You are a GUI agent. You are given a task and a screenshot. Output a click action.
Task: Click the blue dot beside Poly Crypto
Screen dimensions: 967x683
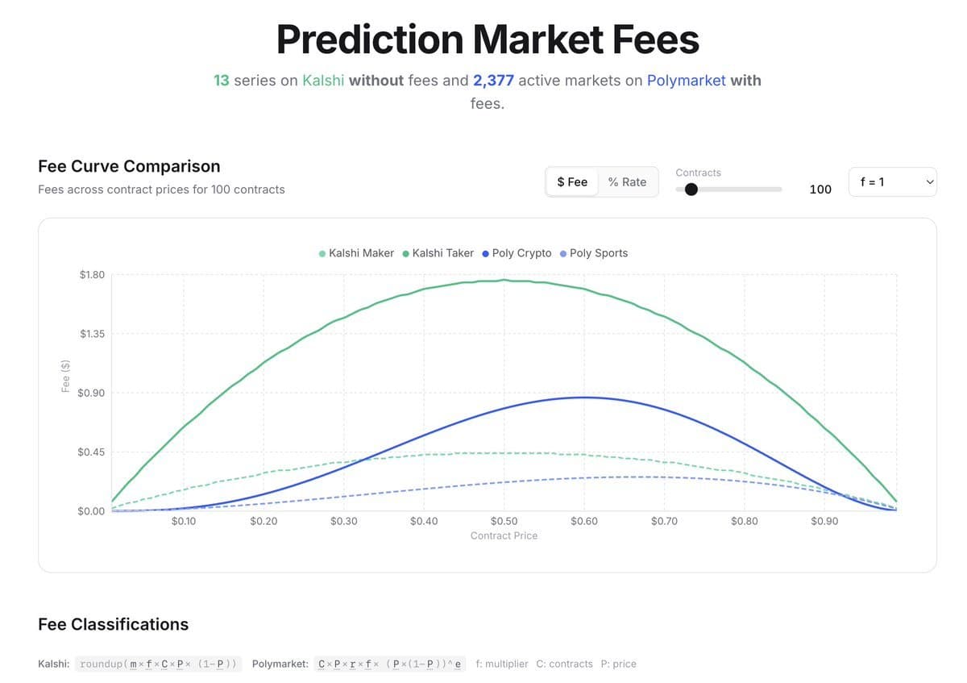pos(484,252)
